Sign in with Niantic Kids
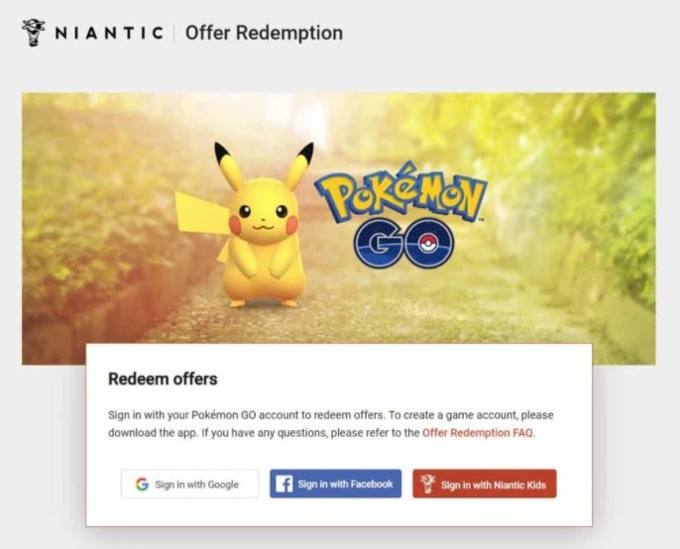 pos(485,485)
